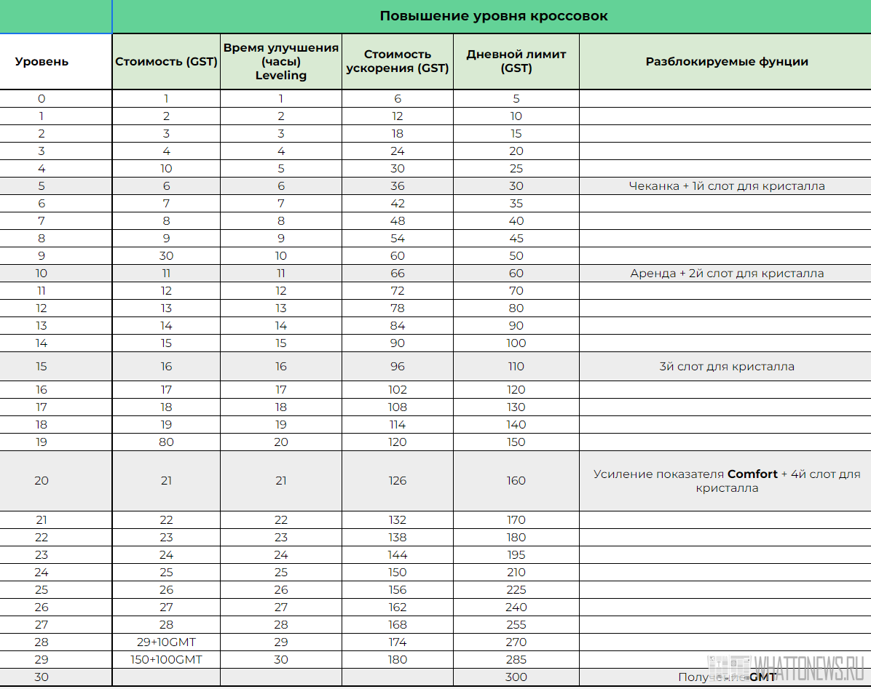Click daily limit "285" for level 29
Viewport: 871px width, 689px height.
point(516,660)
